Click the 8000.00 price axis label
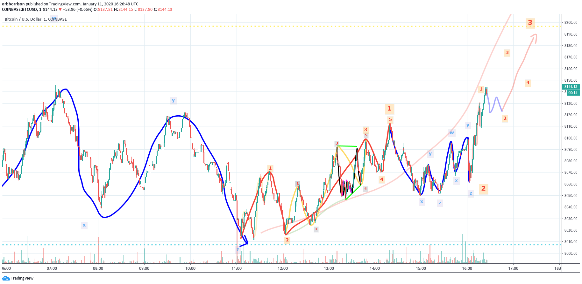 [571, 254]
